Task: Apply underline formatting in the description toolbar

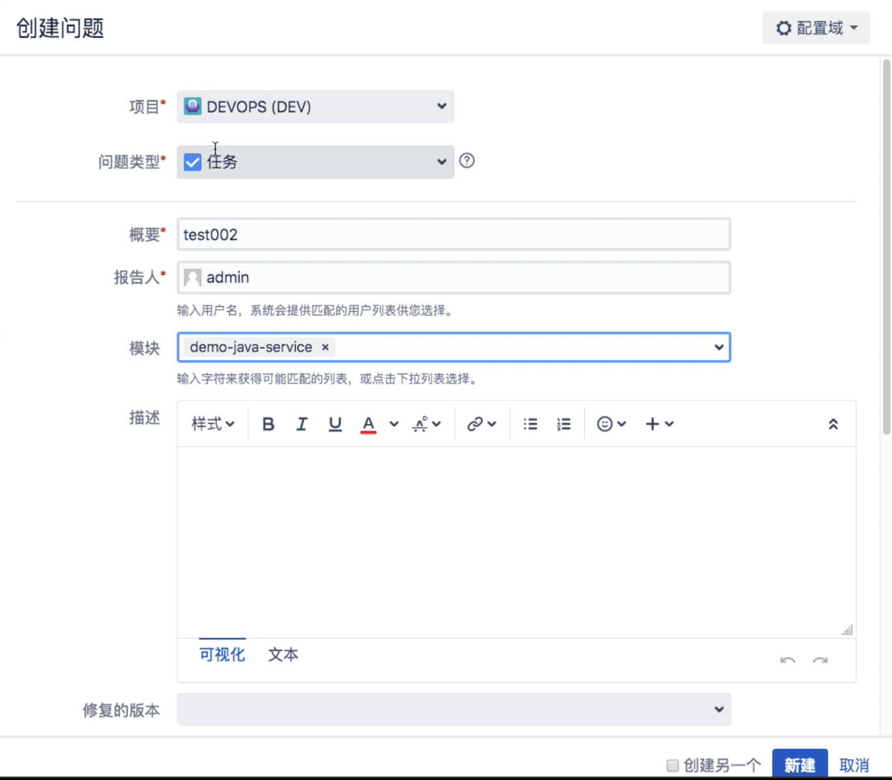Action: [335, 424]
